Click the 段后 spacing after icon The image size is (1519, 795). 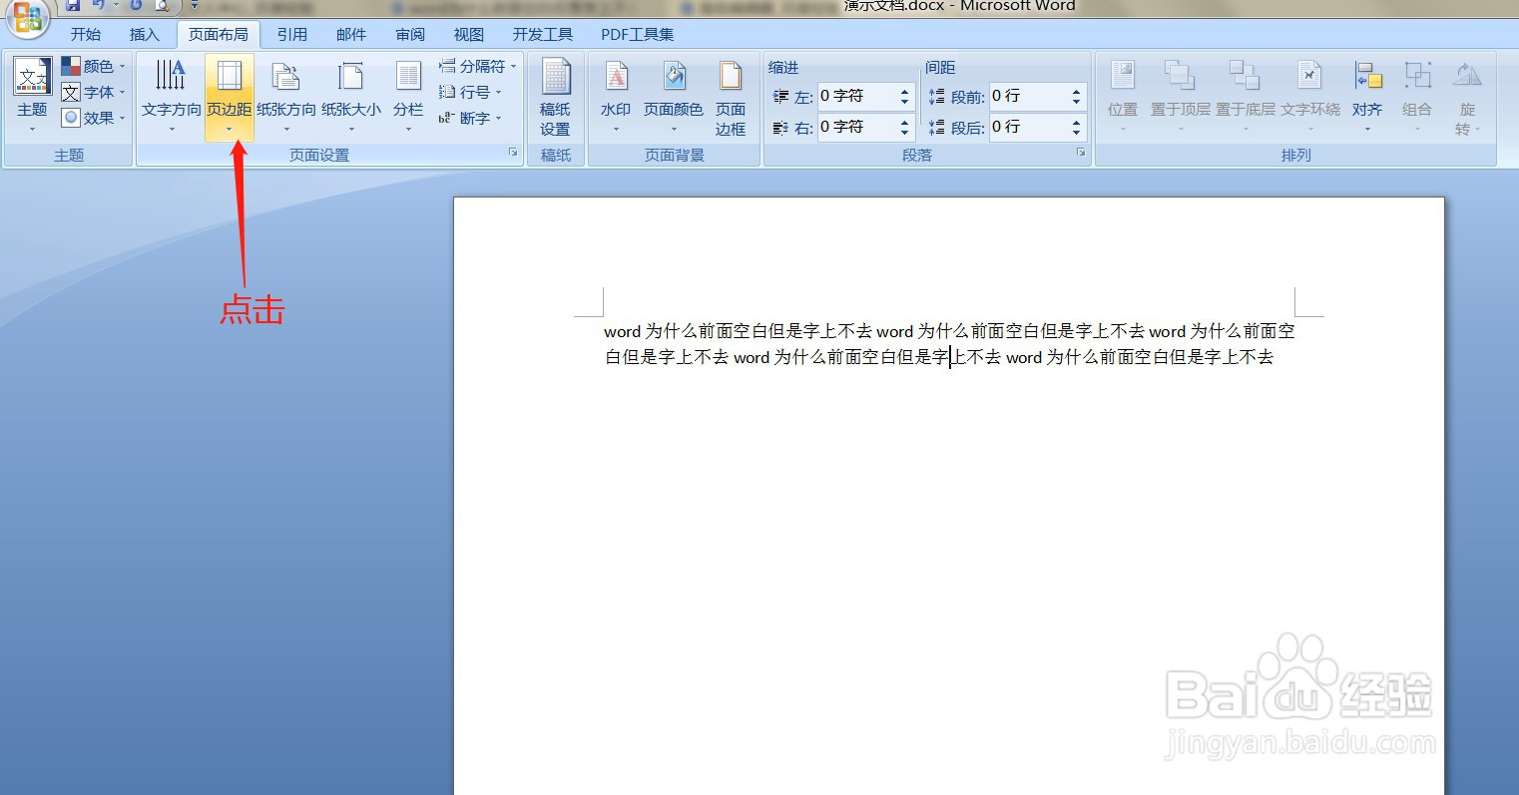point(936,128)
